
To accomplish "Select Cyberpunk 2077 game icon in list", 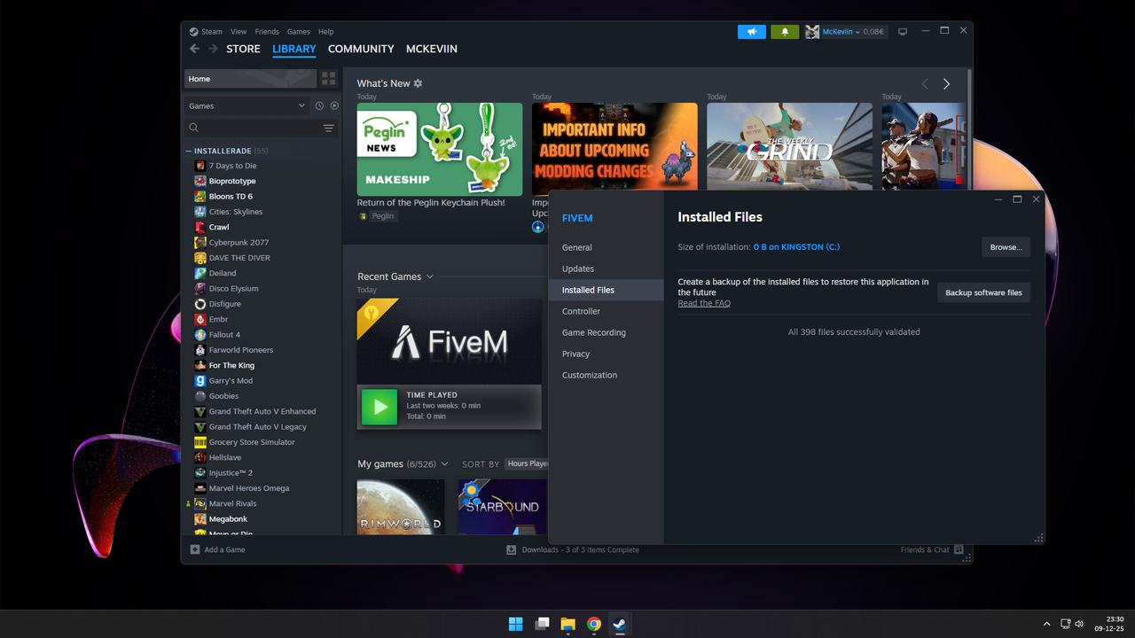I will tap(200, 242).
